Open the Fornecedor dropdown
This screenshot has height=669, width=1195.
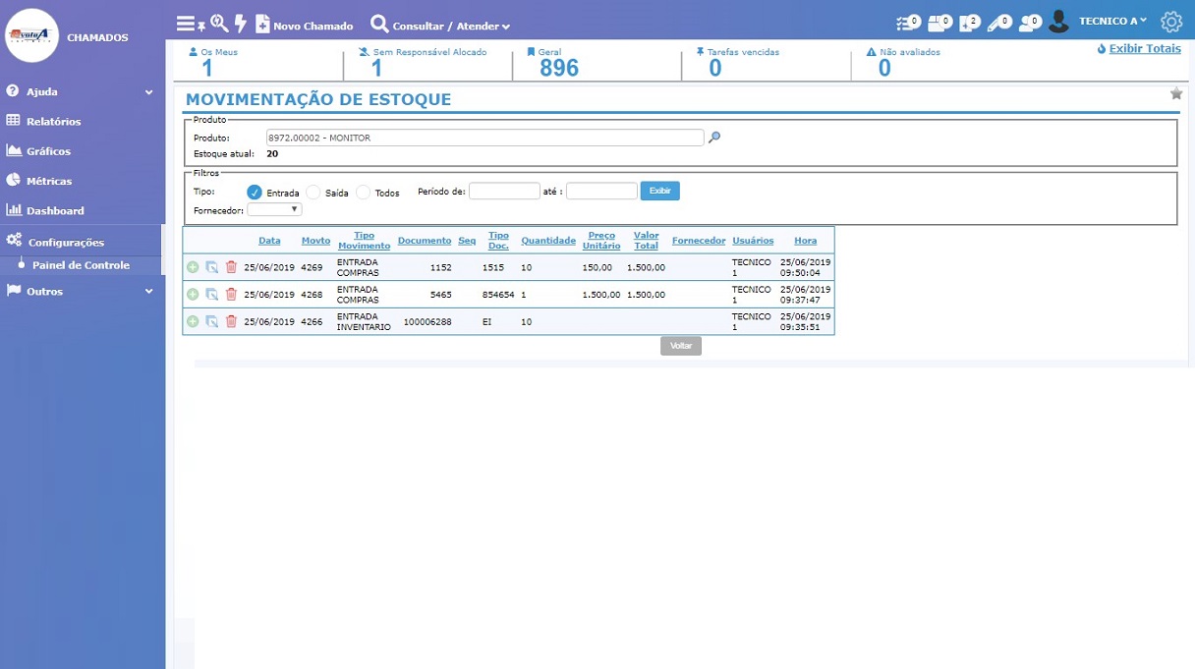pos(274,209)
